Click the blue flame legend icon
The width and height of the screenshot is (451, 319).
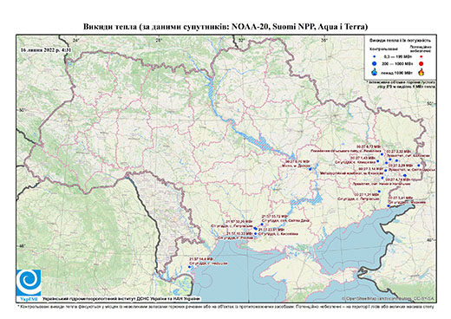375,72
